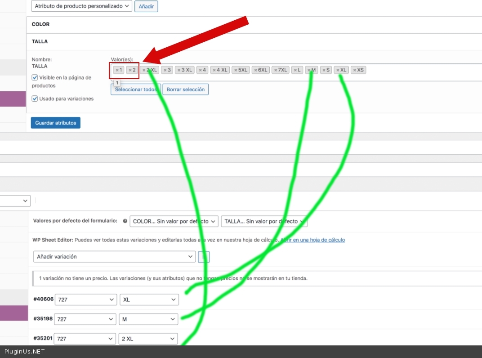Screen dimensions: 482x358
Task: Remove the "3 XL" value tag
Action: [x=179, y=70]
